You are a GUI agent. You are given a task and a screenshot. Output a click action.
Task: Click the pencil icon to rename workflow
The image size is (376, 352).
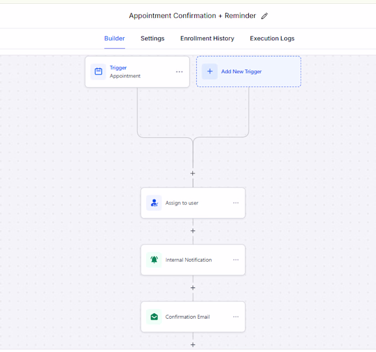(264, 16)
